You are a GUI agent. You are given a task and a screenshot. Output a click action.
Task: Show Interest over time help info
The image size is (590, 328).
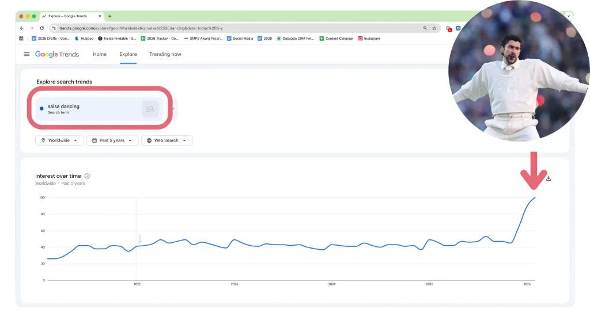click(88, 176)
